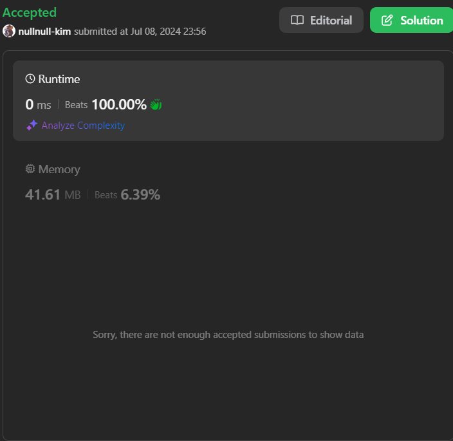453x441 pixels.
Task: Open the nullnull-kim username link
Action: click(x=44, y=31)
